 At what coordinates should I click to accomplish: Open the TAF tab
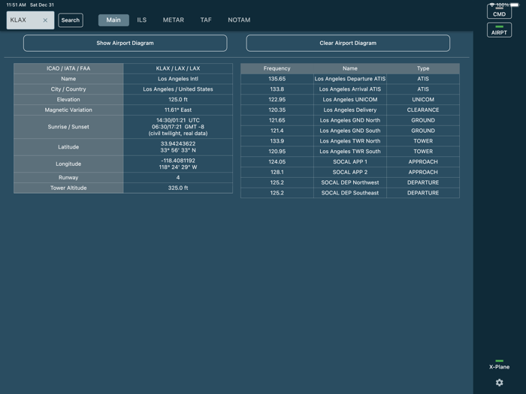point(206,20)
